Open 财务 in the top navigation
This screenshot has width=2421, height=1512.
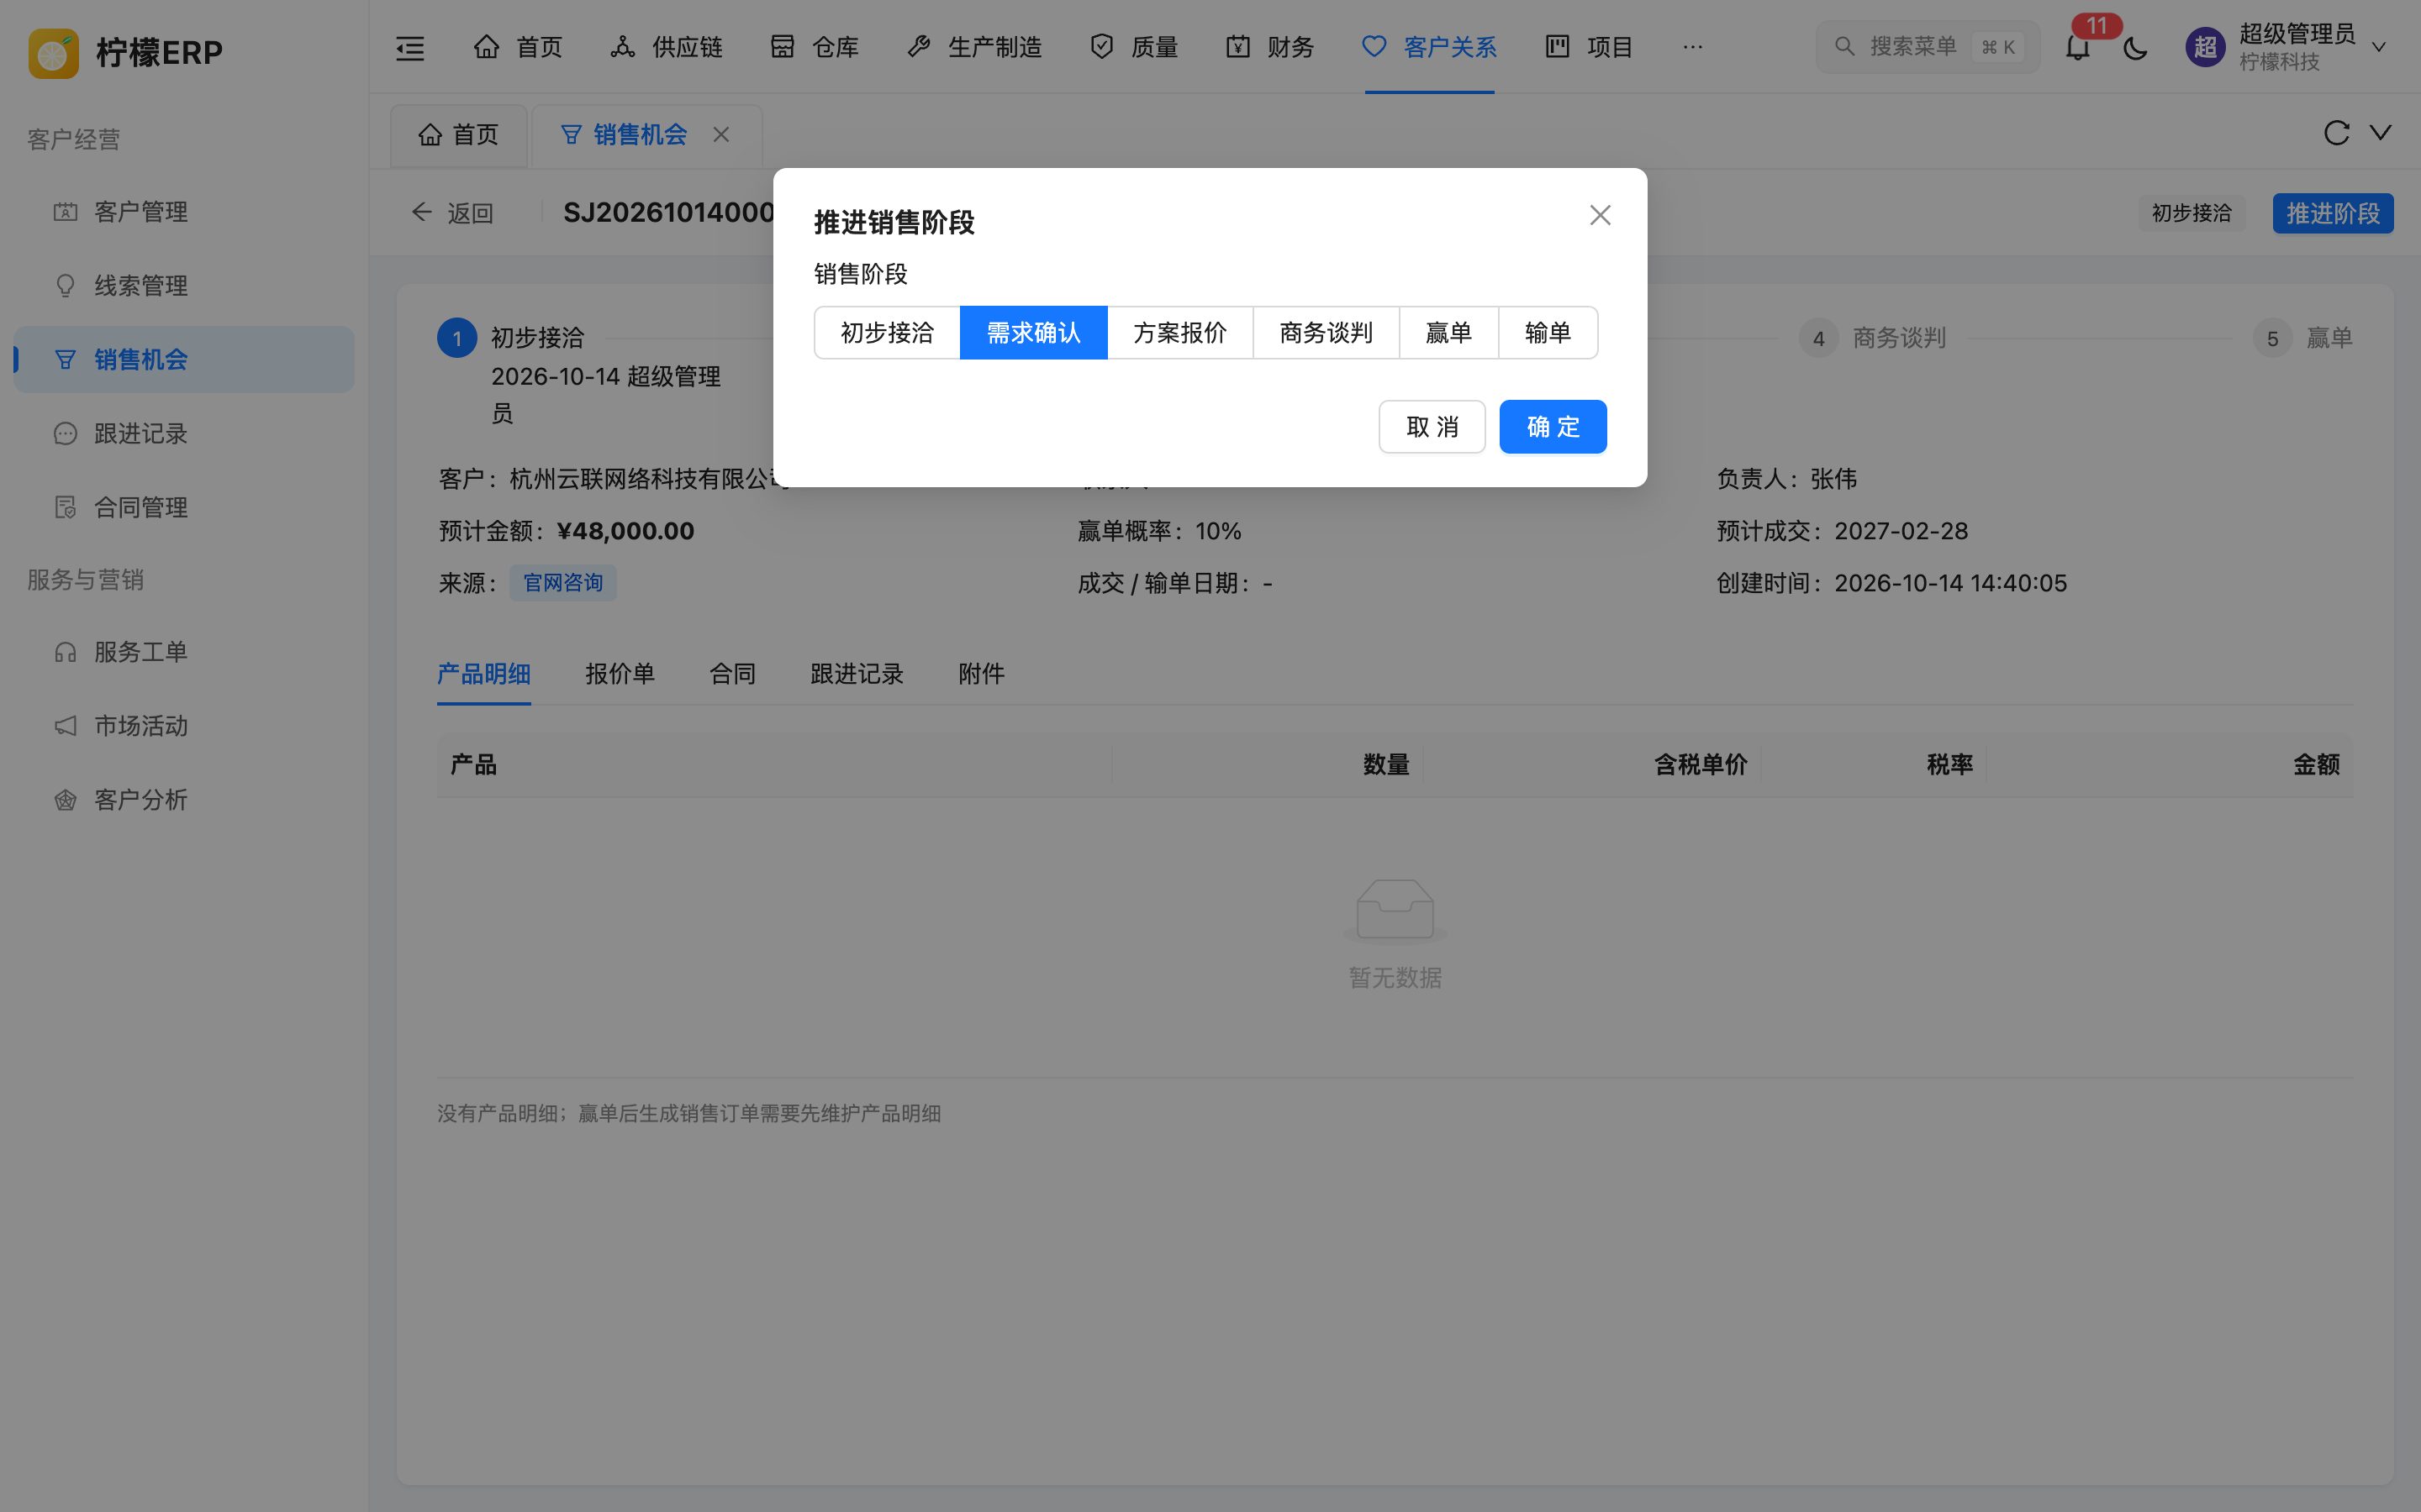pos(1270,47)
